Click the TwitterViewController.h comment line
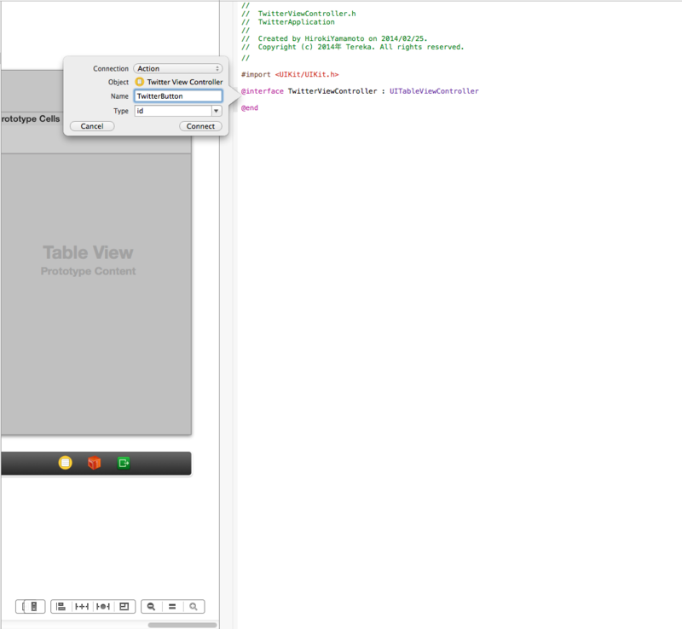682x629 pixels. point(299,14)
